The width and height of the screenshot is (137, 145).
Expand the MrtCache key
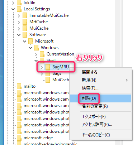click(19, 22)
